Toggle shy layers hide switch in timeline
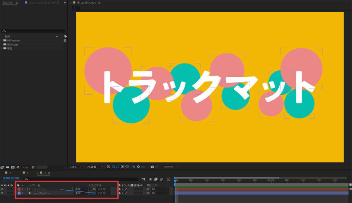Screen dimensions: 352x203 tap(150, 179)
